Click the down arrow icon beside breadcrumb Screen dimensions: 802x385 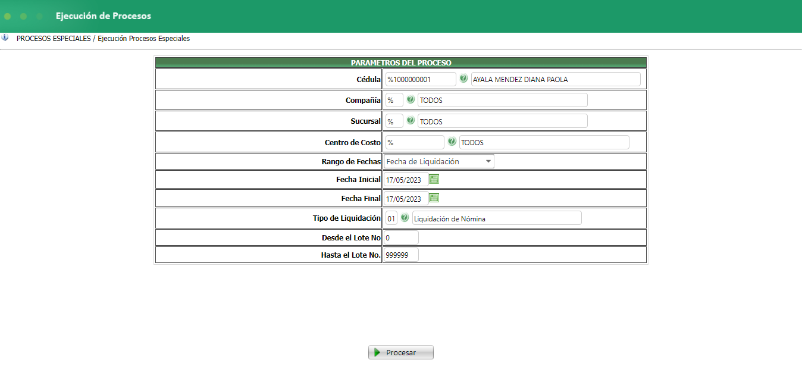[5, 37]
